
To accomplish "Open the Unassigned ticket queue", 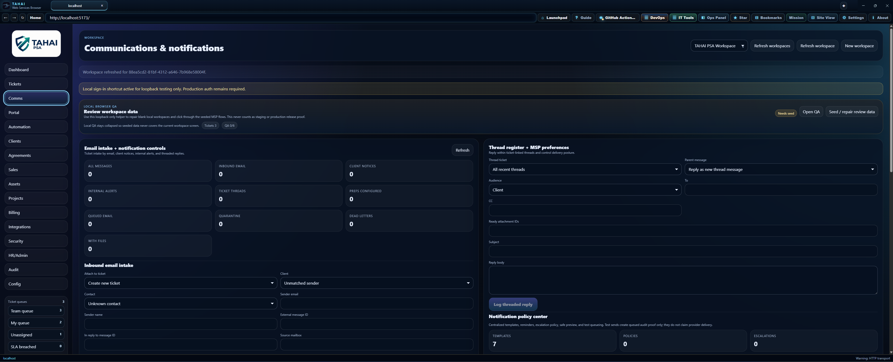I will (36, 335).
